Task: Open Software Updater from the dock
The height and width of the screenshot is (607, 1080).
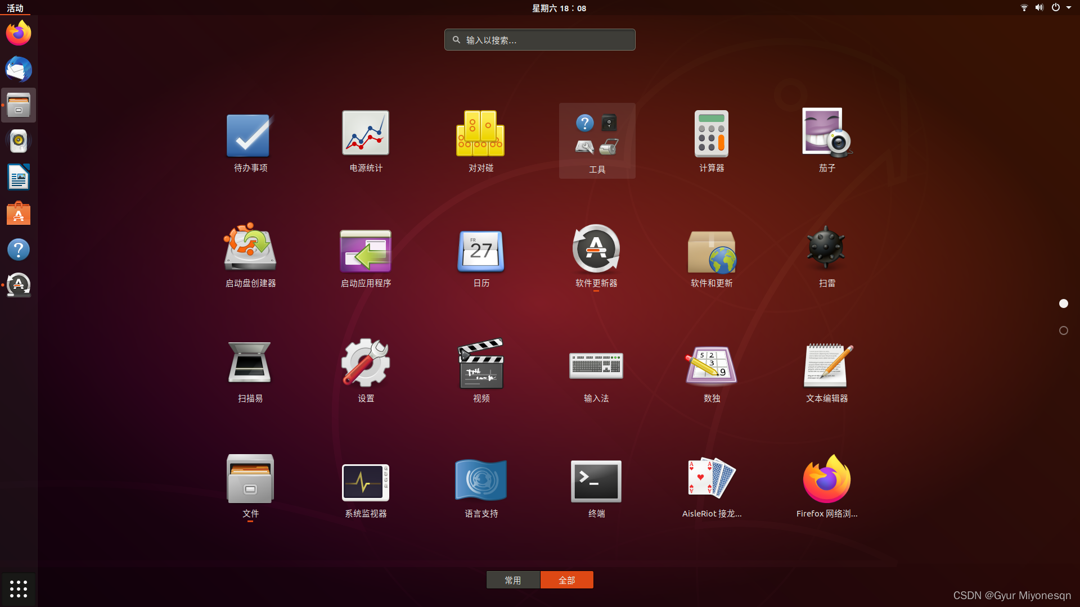Action: pyautogui.click(x=19, y=286)
